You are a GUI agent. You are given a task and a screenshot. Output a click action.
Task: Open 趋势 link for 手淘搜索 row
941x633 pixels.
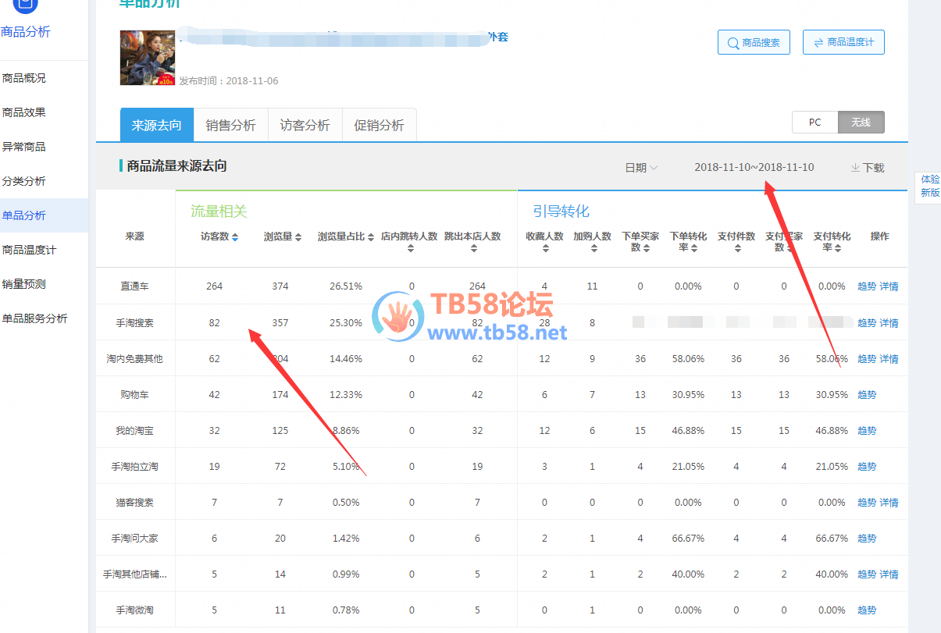tap(867, 322)
